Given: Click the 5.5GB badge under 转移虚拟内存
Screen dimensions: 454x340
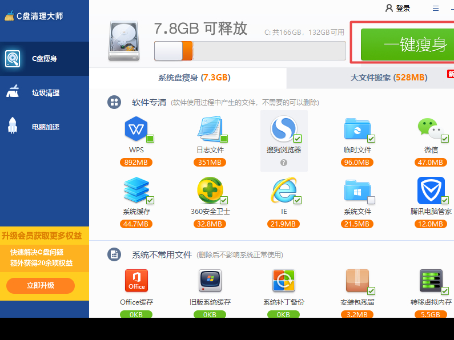Looking at the screenshot, I should click(431, 314).
